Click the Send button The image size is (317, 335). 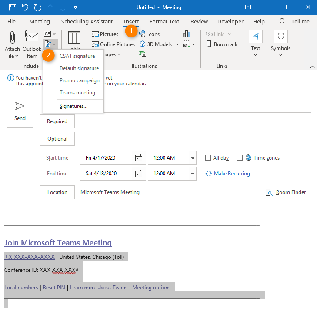click(x=20, y=111)
